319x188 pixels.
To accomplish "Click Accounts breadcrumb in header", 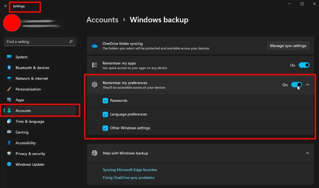I will coord(102,20).
